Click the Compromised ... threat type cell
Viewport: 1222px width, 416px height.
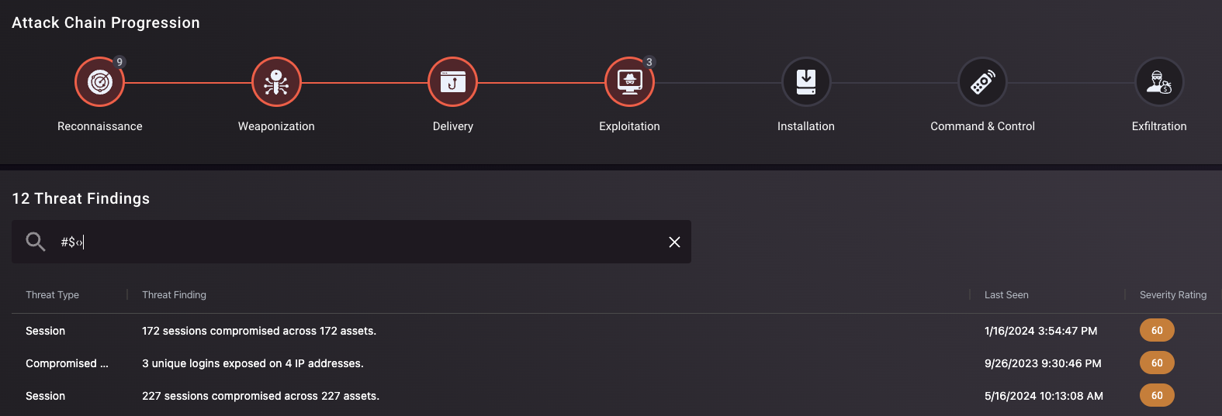click(x=67, y=363)
